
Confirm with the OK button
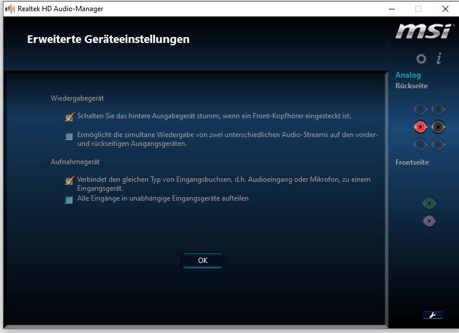point(203,260)
